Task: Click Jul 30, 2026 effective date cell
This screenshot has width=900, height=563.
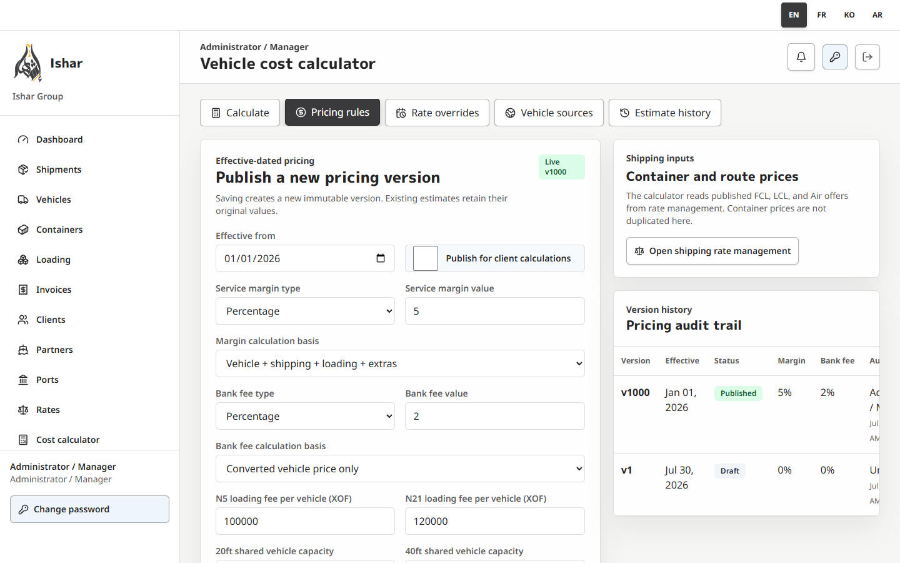Action: pyautogui.click(x=679, y=477)
